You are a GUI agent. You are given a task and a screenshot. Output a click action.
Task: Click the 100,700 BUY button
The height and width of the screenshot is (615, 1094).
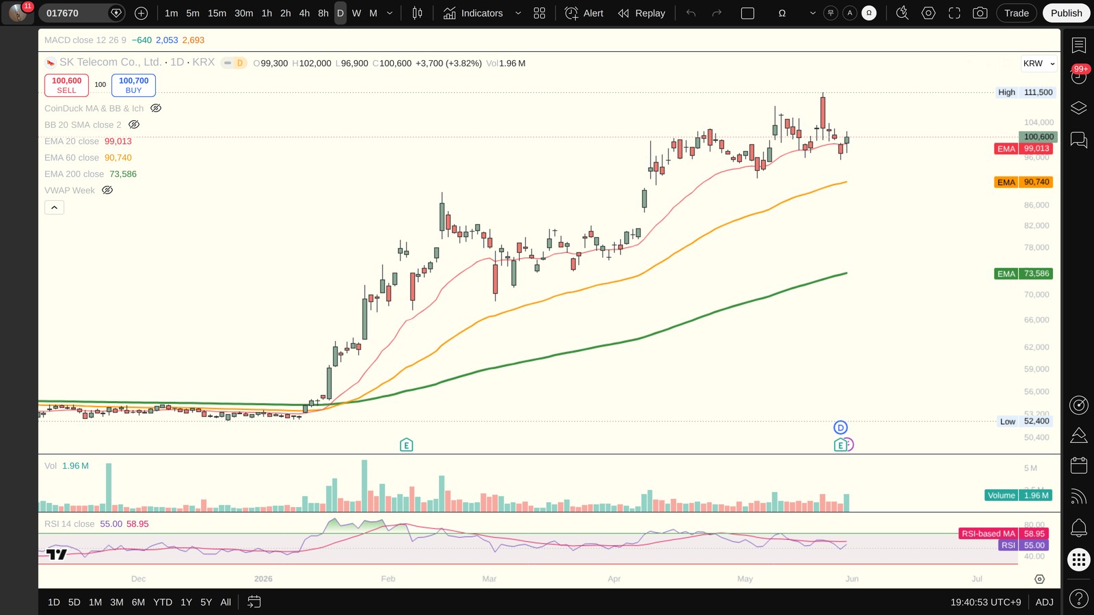(133, 85)
